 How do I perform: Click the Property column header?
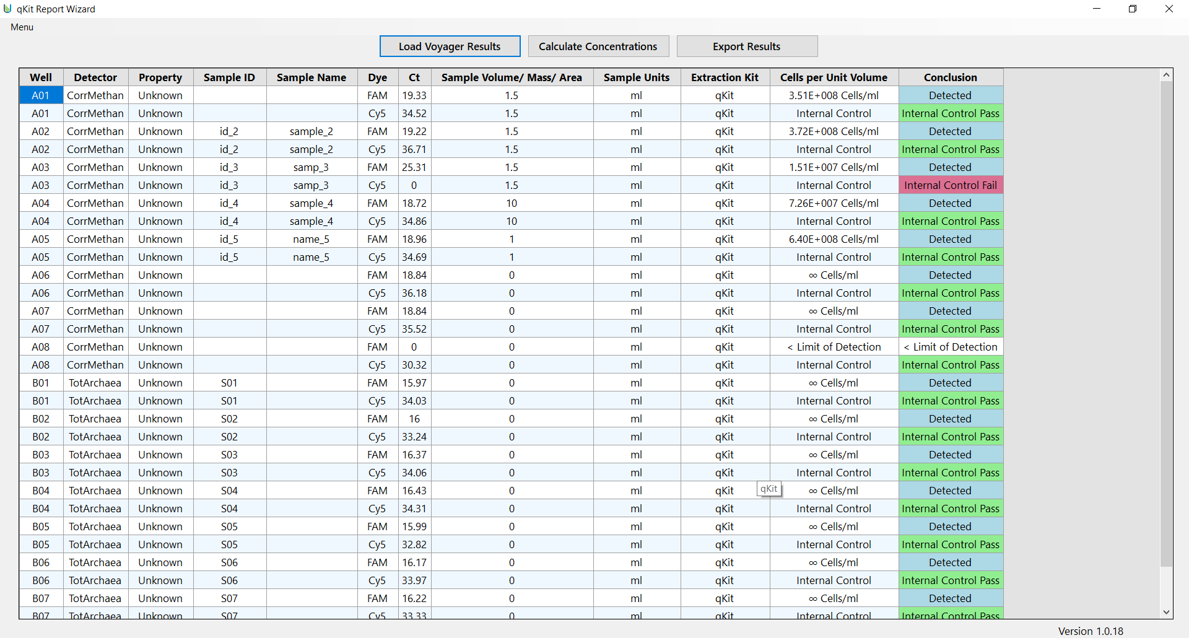160,77
